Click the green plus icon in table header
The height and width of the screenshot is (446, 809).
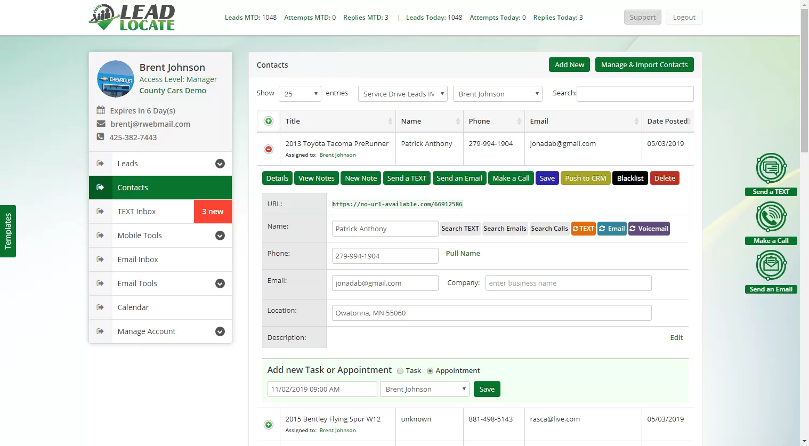[269, 121]
